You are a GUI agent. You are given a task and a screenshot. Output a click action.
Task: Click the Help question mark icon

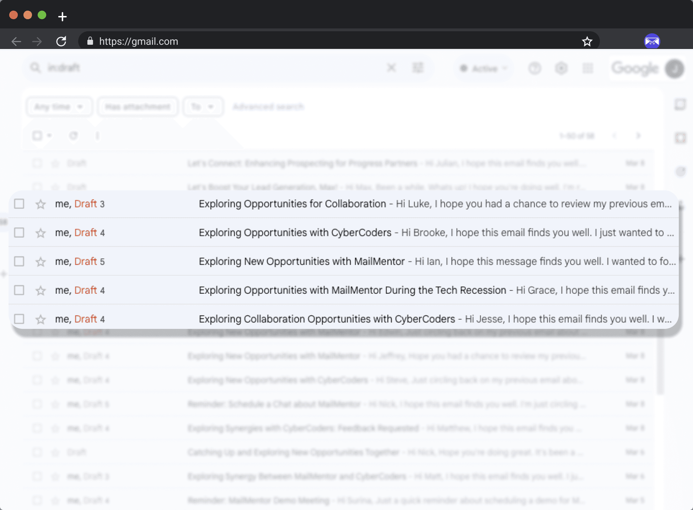pyautogui.click(x=534, y=68)
